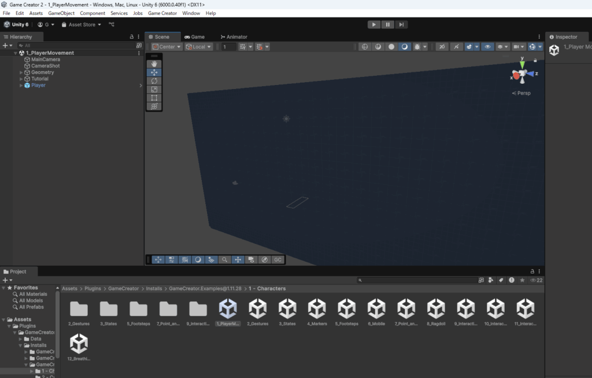Click the Project panel search field
Screen dimensions: 592x378
click(417, 280)
